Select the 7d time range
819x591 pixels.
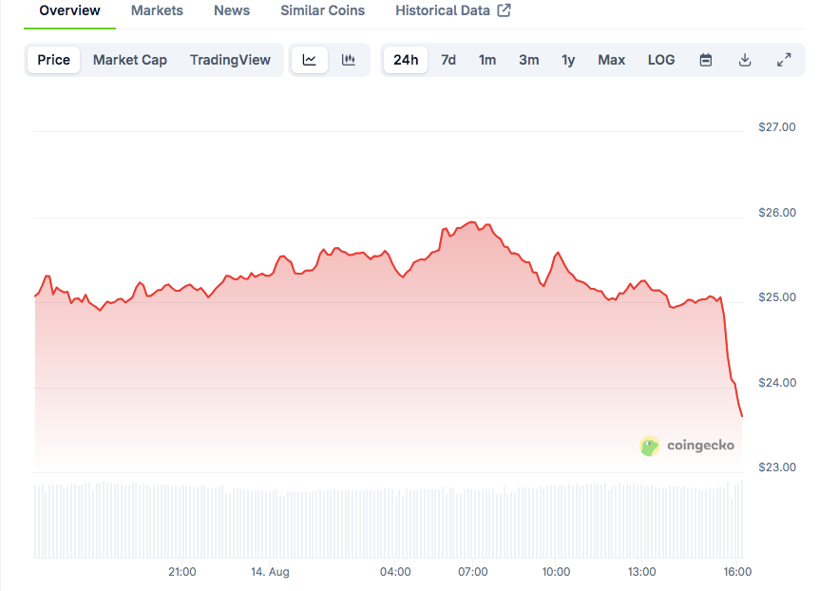click(x=448, y=60)
